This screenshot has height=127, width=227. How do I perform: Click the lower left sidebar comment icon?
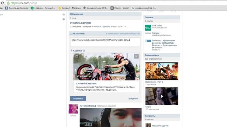pyautogui.click(x=63, y=19)
